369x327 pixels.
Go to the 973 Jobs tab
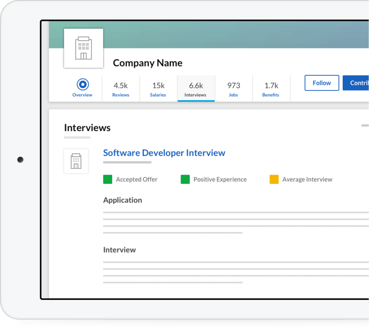(233, 89)
